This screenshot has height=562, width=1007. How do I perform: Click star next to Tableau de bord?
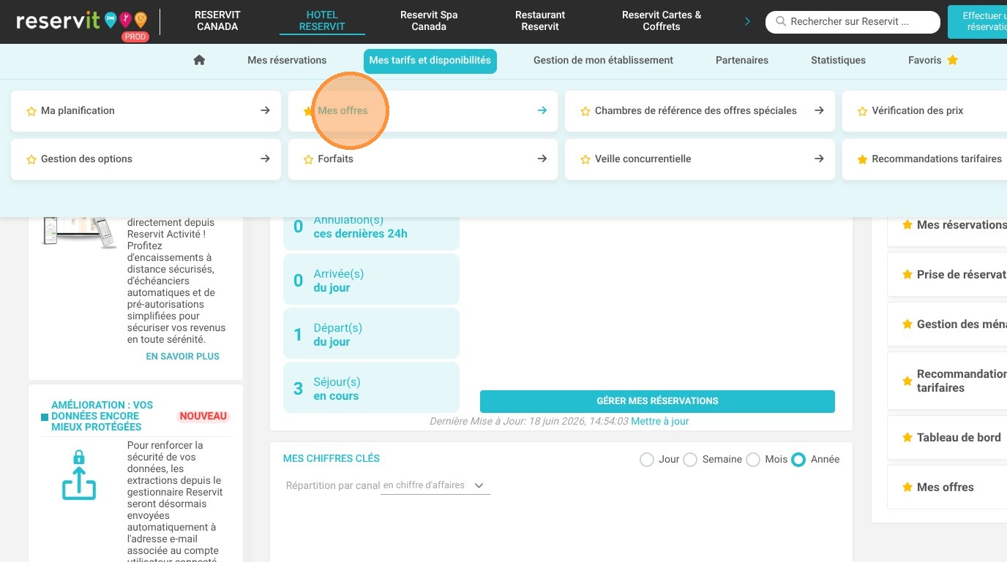(x=907, y=438)
